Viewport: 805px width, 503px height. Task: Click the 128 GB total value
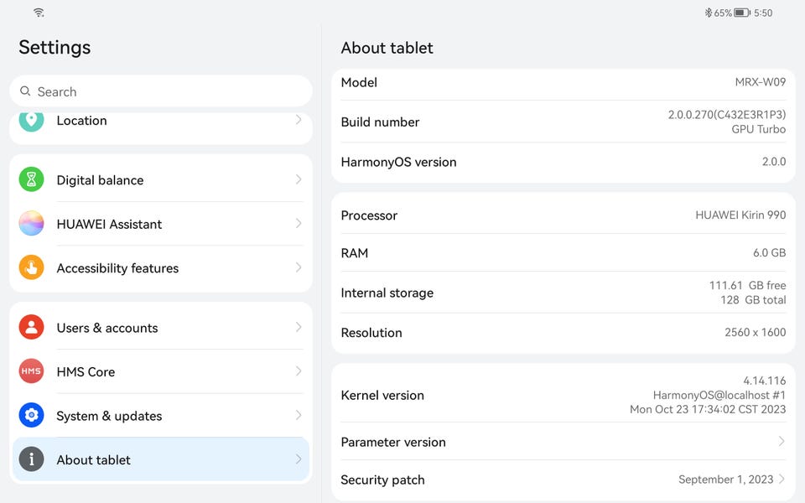pyautogui.click(x=753, y=300)
